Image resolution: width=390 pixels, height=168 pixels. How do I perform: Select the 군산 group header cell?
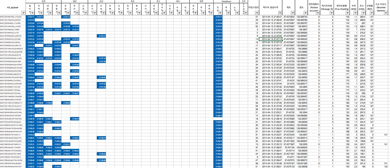(102, 2)
